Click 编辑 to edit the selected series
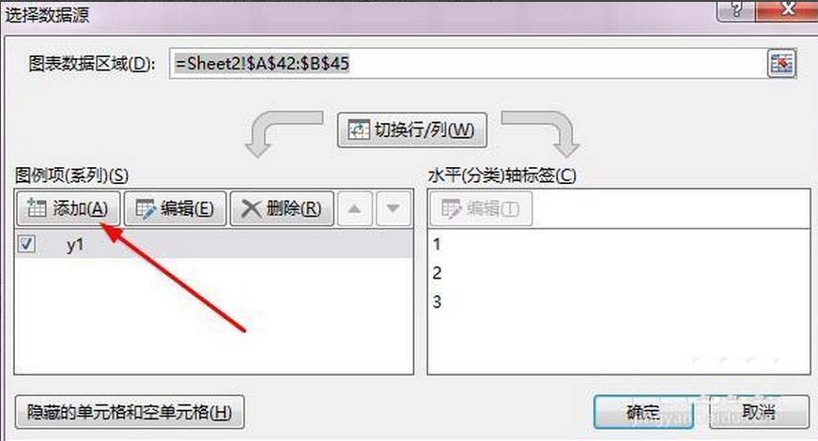This screenshot has height=441, width=818. pyautogui.click(x=176, y=209)
